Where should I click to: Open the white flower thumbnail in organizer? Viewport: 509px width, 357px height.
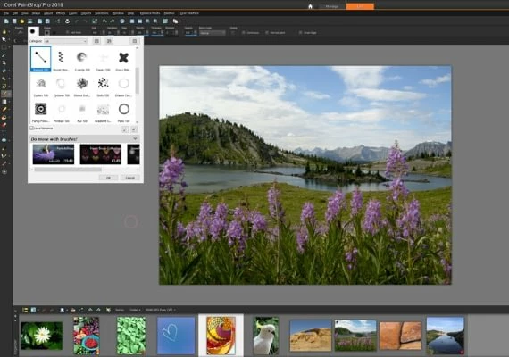42,336
